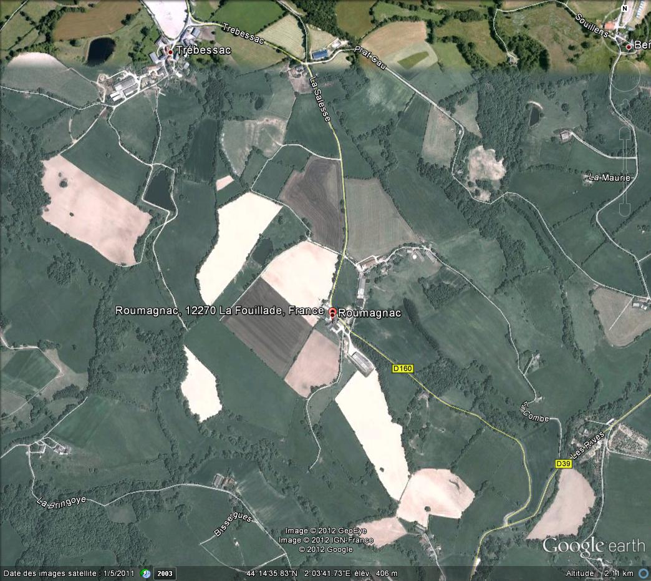The height and width of the screenshot is (581, 651).
Task: Click the Move joystick navigation control
Action: pyautogui.click(x=625, y=77)
